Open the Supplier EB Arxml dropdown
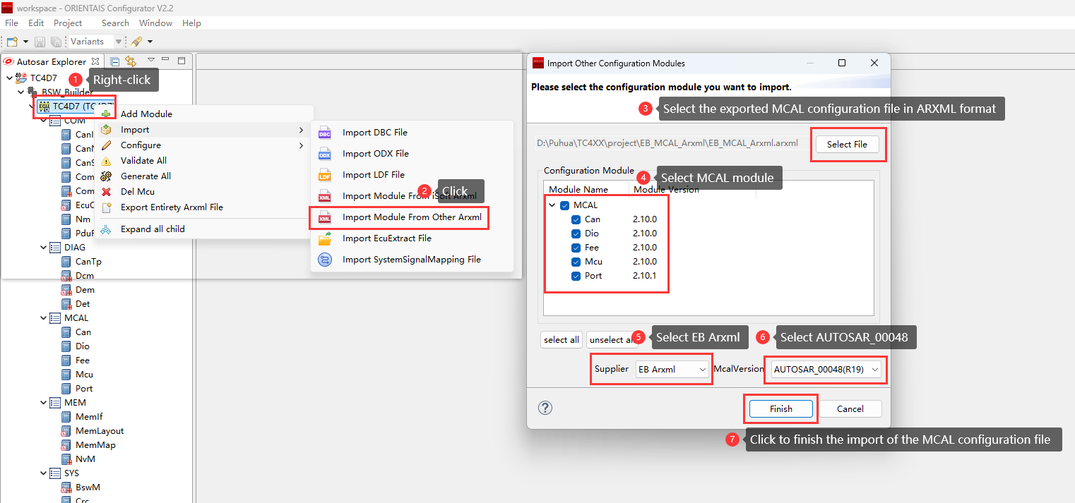1075x503 pixels. click(672, 369)
